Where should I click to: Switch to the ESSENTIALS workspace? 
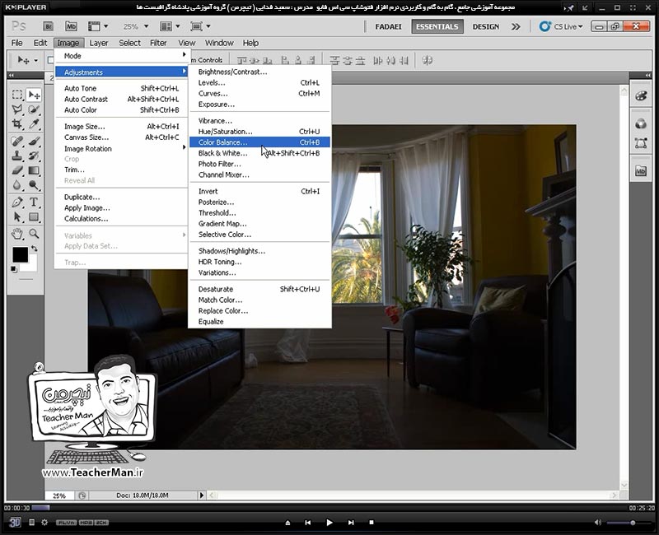[x=437, y=26]
